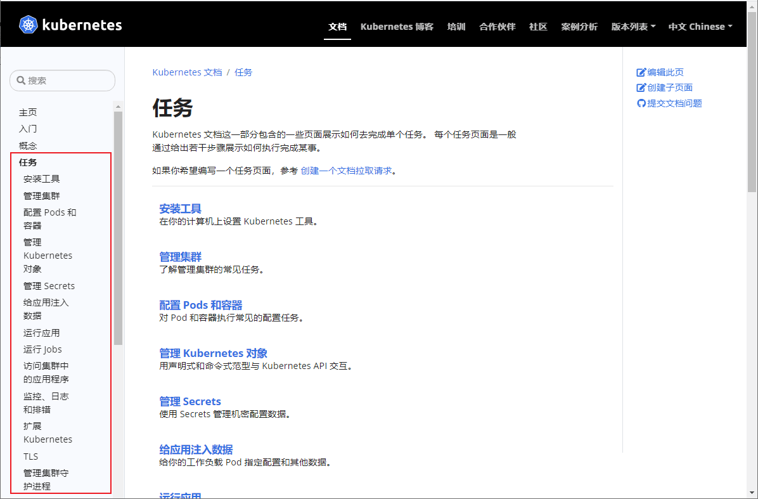Open Kubernetes 博客 in the top navigation
This screenshot has width=758, height=499.
tap(397, 27)
